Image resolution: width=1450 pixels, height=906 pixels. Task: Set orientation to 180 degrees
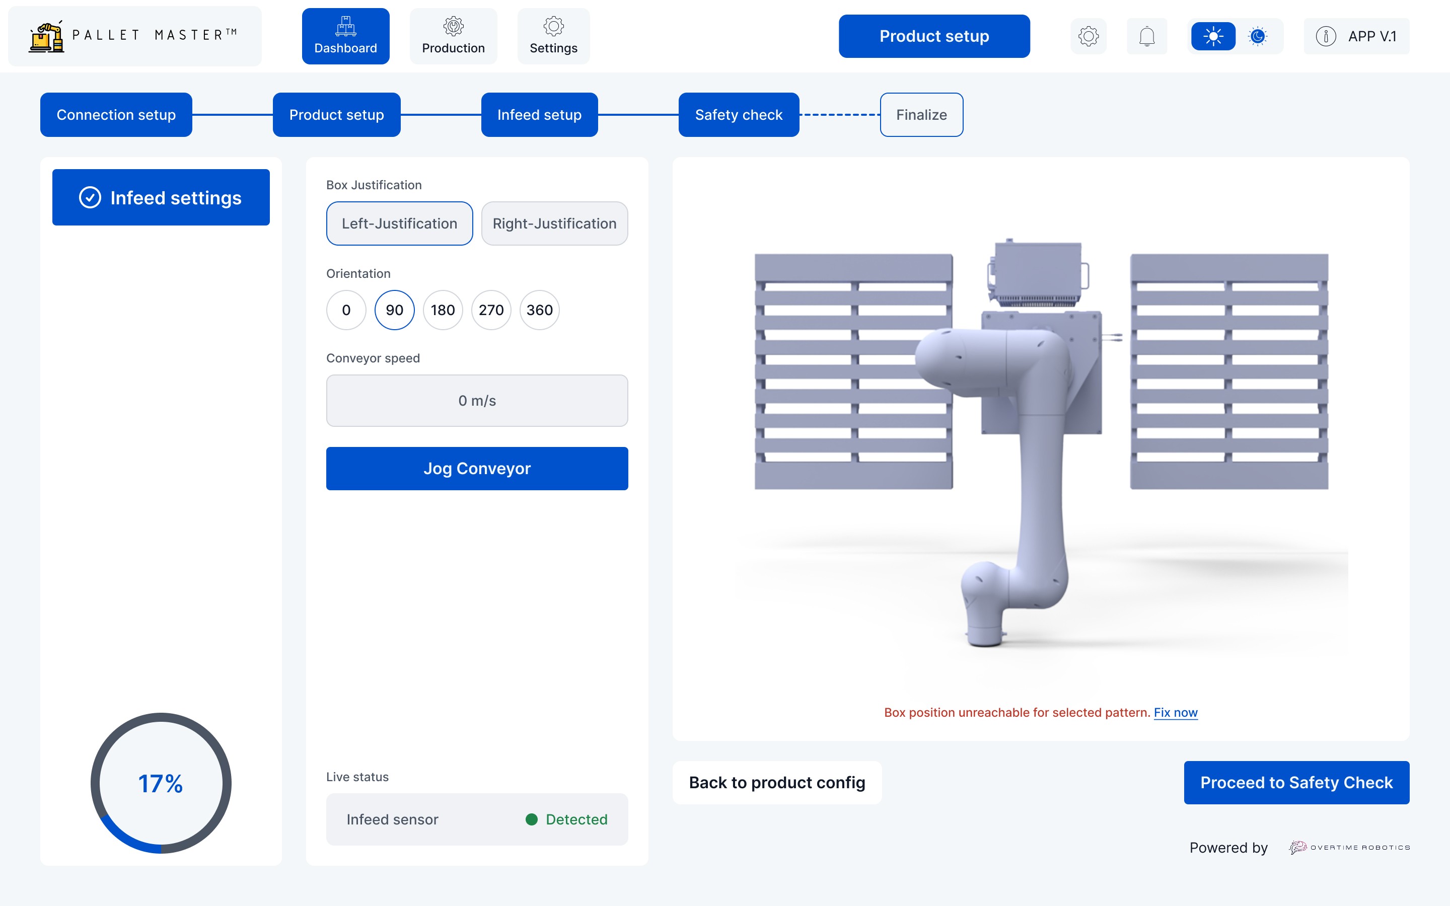(443, 310)
